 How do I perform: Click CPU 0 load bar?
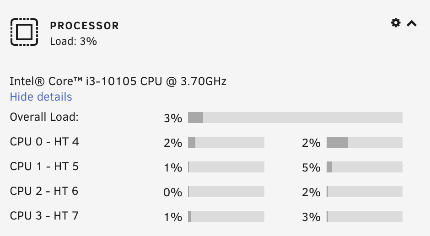click(226, 142)
